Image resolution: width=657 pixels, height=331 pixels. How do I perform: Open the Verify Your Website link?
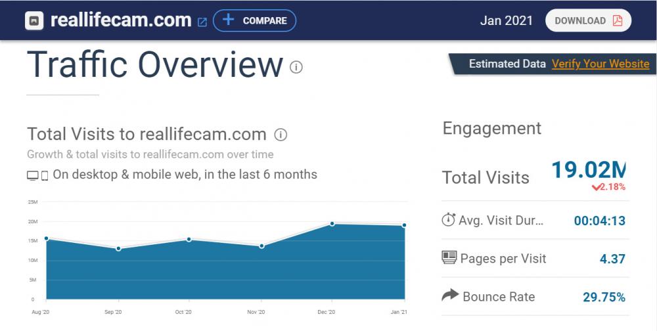[600, 64]
